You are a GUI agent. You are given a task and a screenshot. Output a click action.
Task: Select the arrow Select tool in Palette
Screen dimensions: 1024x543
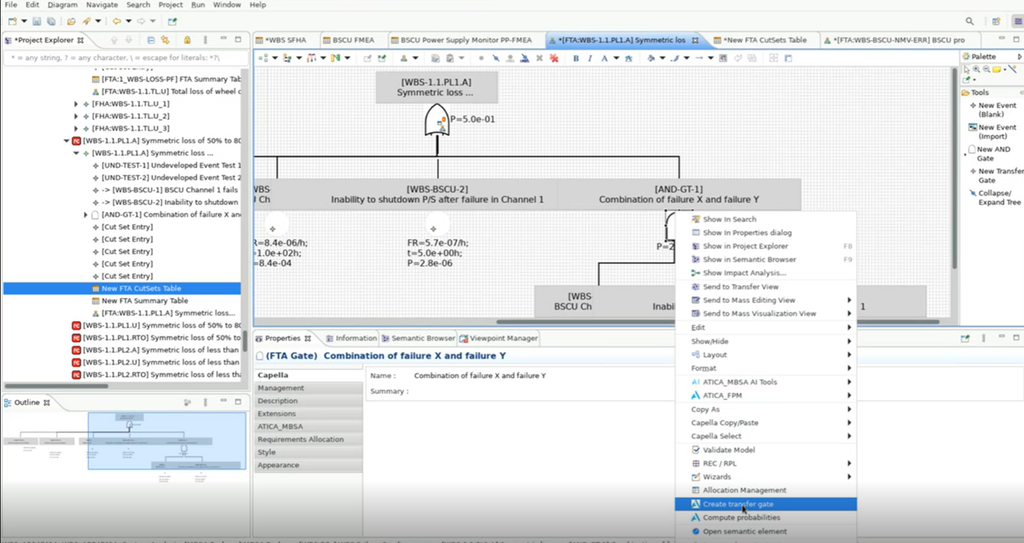click(967, 70)
